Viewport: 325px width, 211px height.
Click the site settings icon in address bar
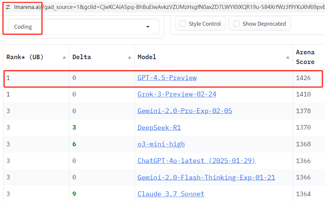(x=8, y=7)
